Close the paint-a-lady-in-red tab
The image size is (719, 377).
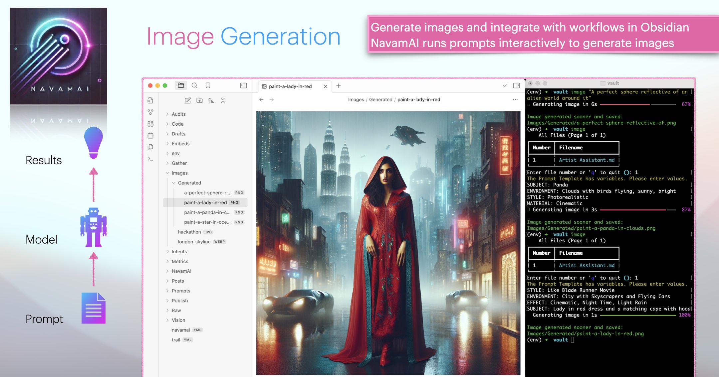(x=326, y=86)
